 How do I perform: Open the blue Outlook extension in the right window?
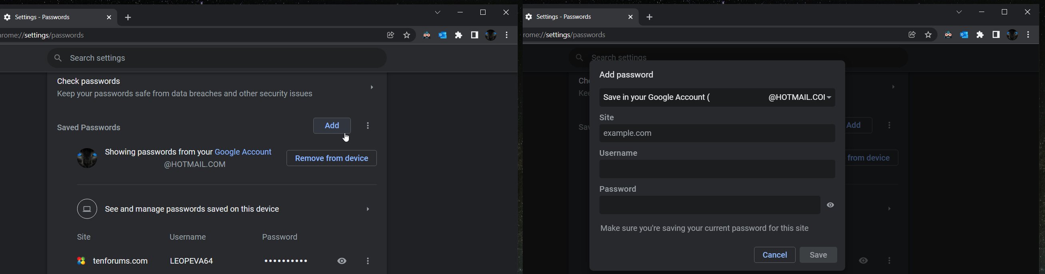tap(964, 35)
